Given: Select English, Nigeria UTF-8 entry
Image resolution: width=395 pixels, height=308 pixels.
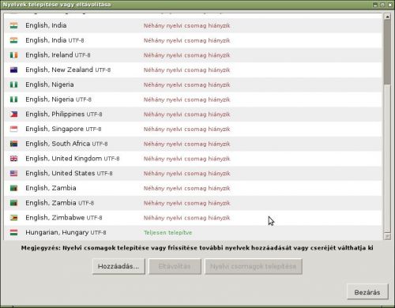Looking at the screenshot, I should coord(193,100).
